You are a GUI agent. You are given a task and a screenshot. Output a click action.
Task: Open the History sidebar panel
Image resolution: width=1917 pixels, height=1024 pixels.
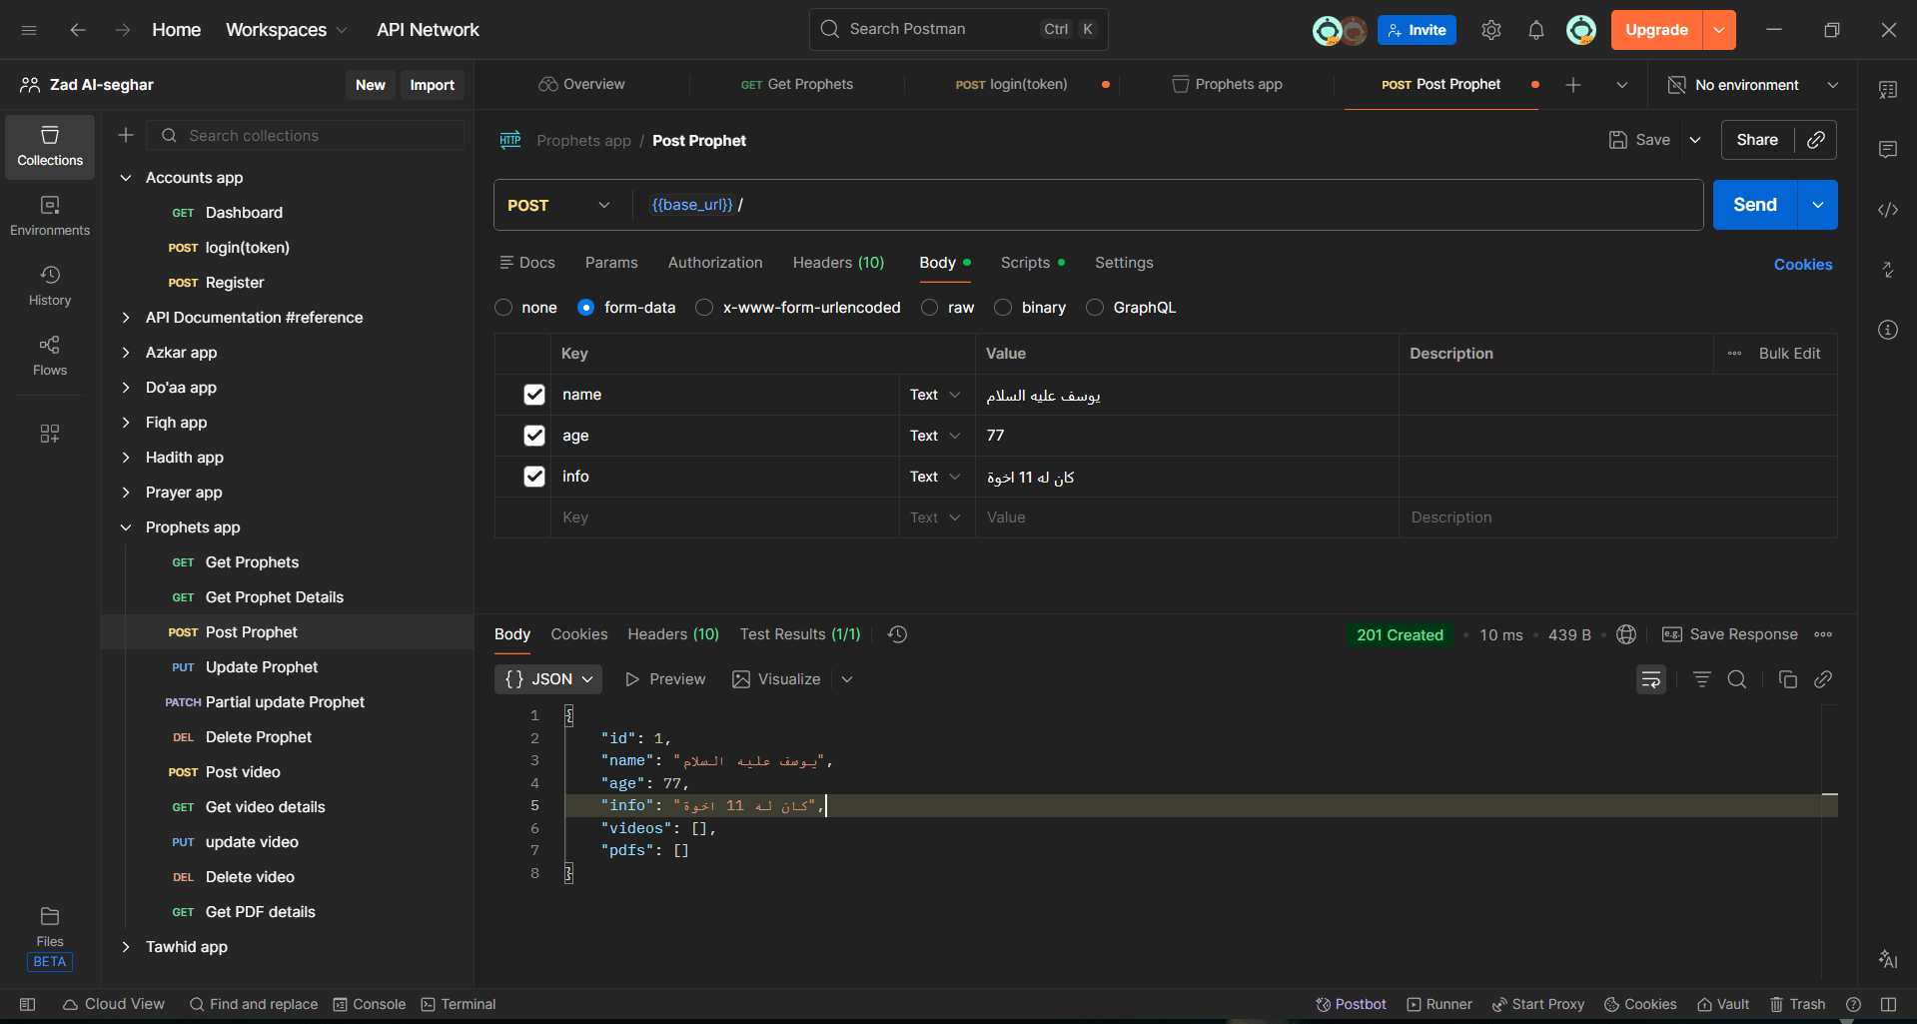point(50,285)
